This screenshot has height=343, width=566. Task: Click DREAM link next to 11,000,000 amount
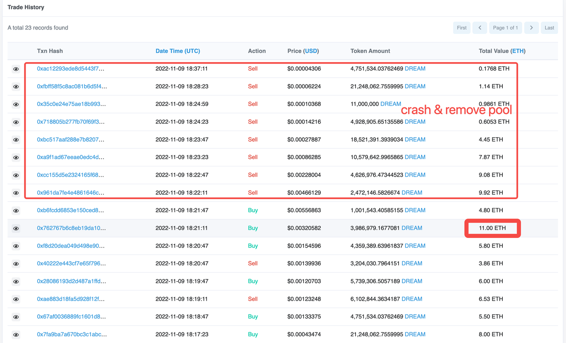(x=391, y=104)
